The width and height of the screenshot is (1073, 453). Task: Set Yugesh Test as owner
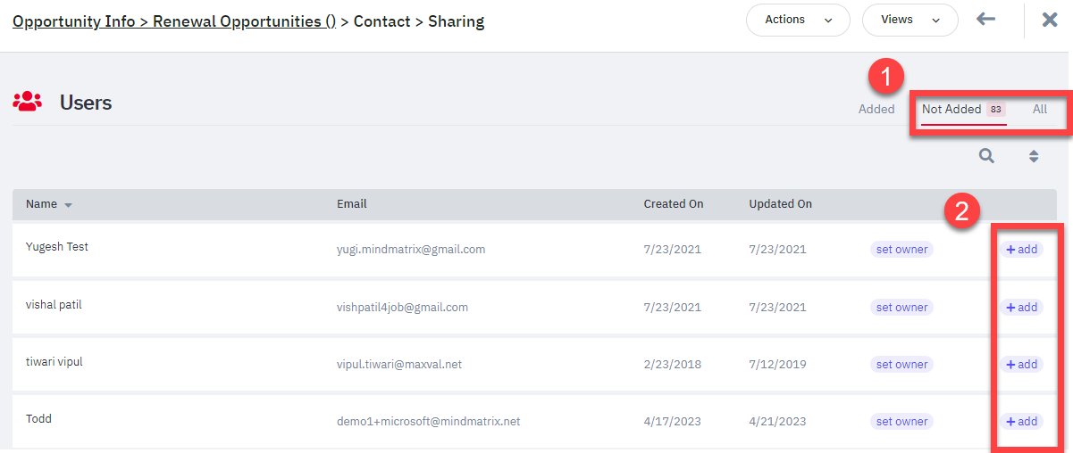pos(901,250)
